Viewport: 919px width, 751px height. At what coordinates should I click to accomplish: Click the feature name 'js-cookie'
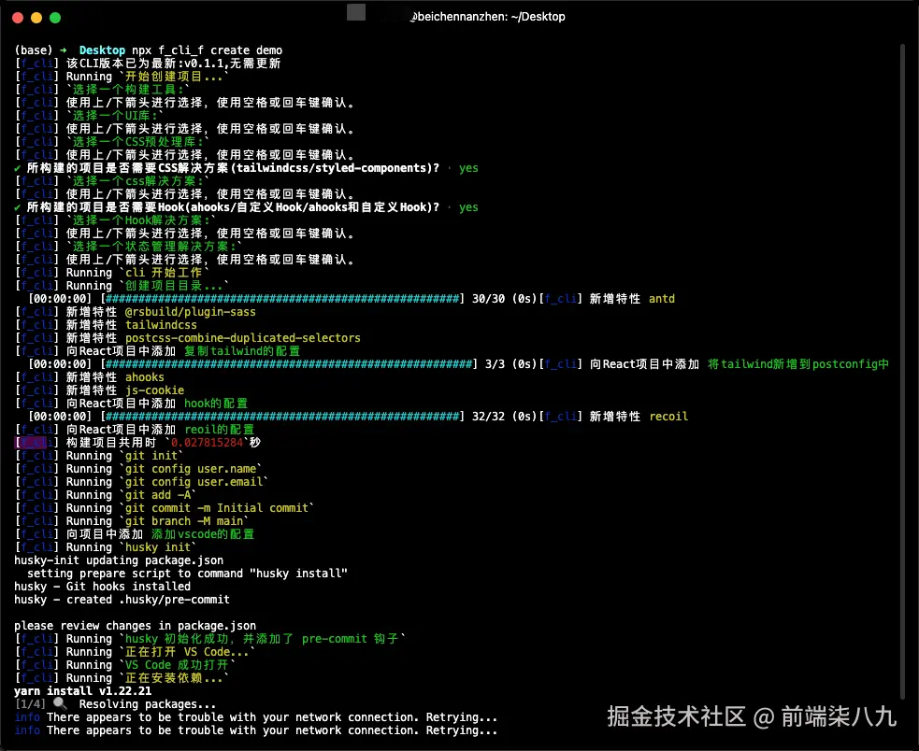(x=155, y=390)
